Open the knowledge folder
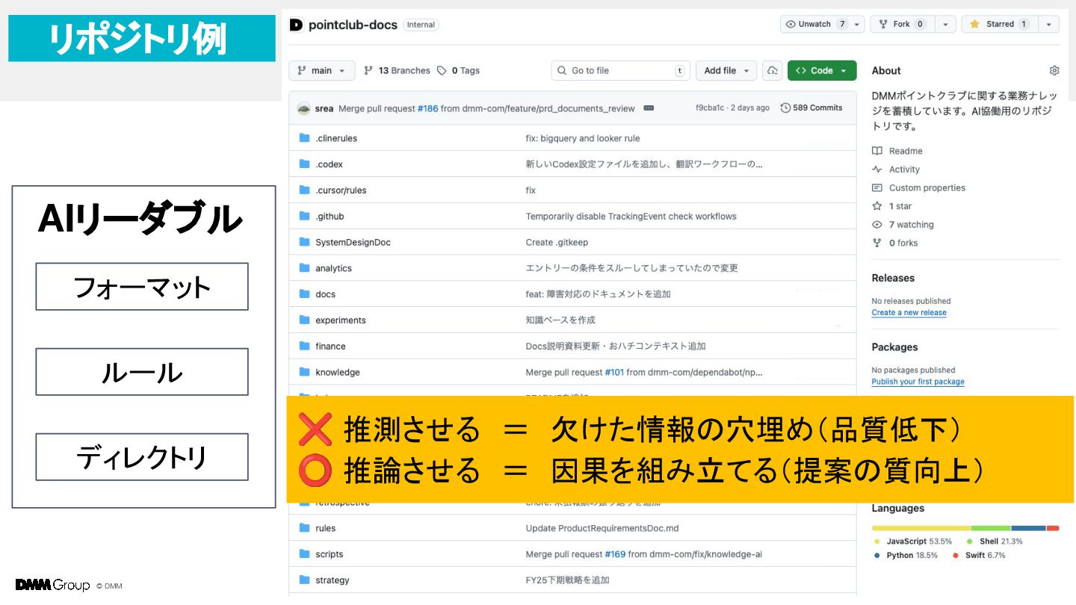1076x605 pixels. [338, 372]
